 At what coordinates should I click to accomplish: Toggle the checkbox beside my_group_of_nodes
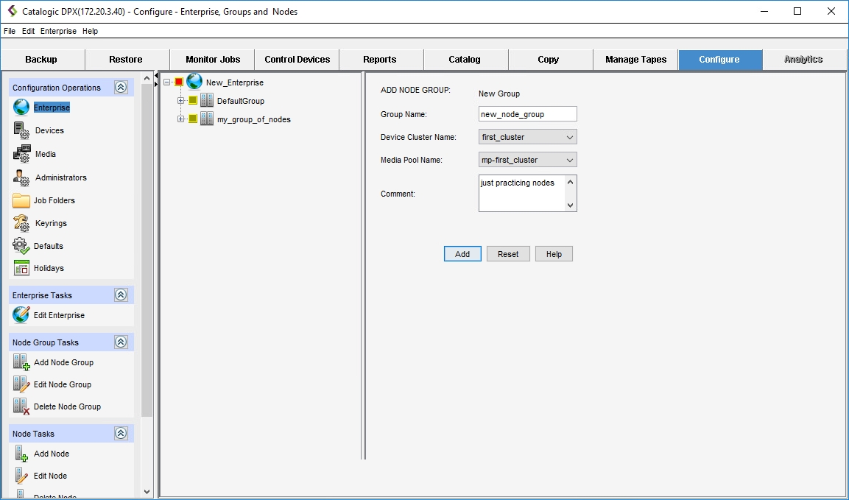[193, 119]
